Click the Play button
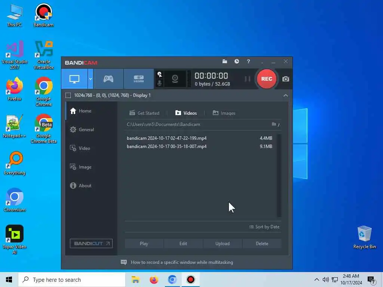The width and height of the screenshot is (383, 287). point(144,244)
